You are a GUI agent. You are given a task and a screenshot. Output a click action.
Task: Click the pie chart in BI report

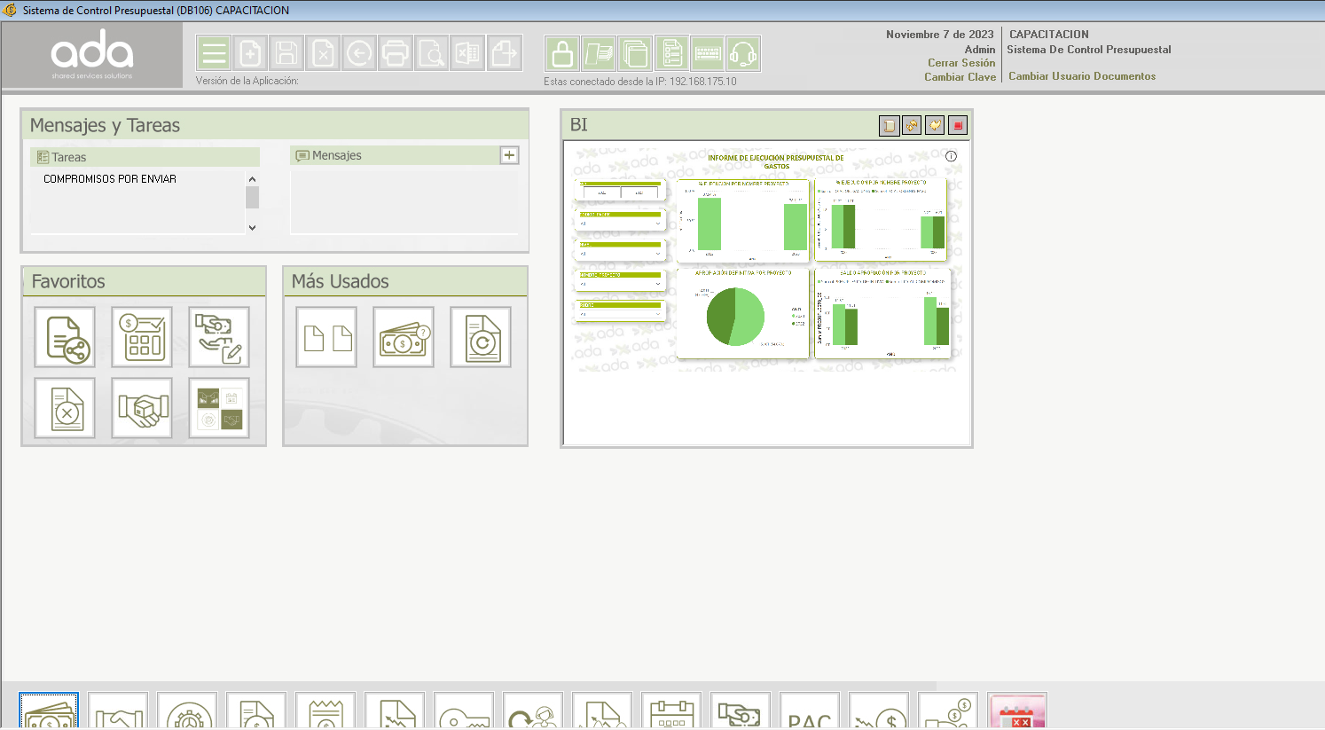[734, 317]
